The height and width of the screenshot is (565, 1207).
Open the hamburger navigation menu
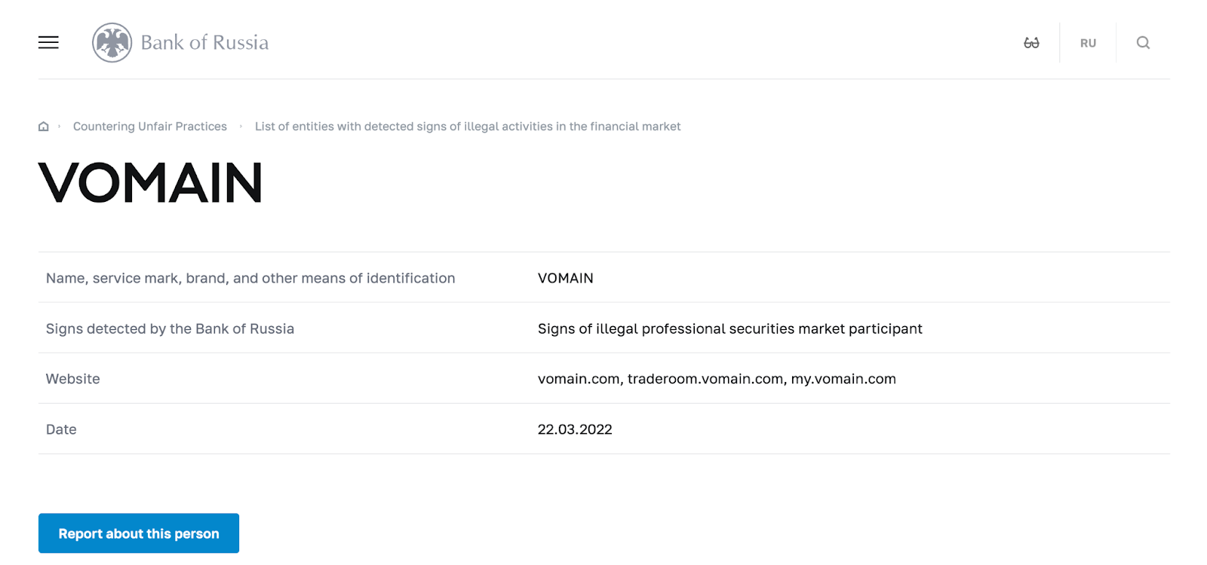click(x=48, y=43)
